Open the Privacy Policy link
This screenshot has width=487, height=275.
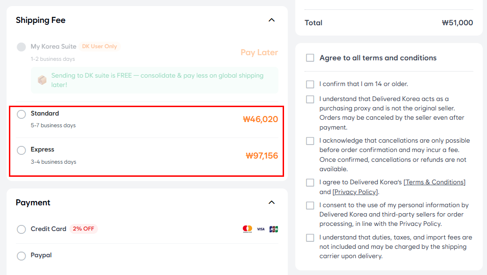[355, 192]
